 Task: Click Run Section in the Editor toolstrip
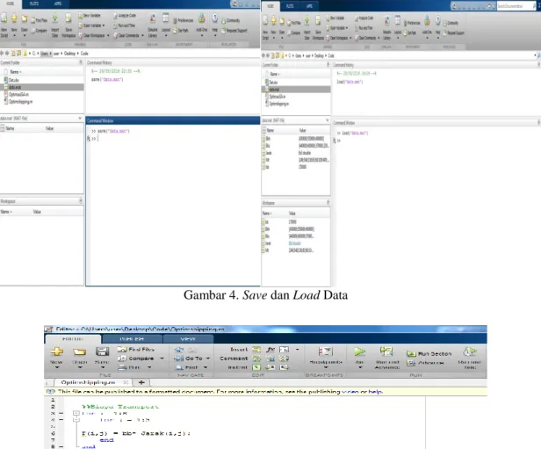click(x=429, y=354)
